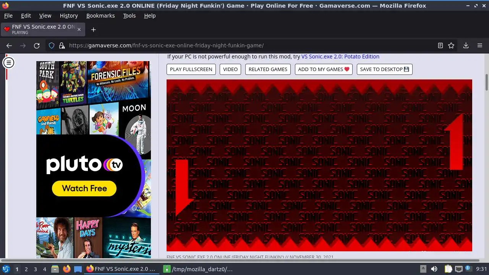Switch to workspace 1
The height and width of the screenshot is (275, 489).
[17, 269]
